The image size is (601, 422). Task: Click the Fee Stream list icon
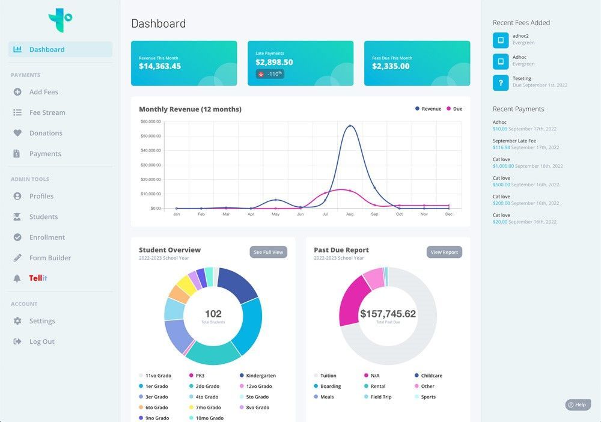[17, 112]
